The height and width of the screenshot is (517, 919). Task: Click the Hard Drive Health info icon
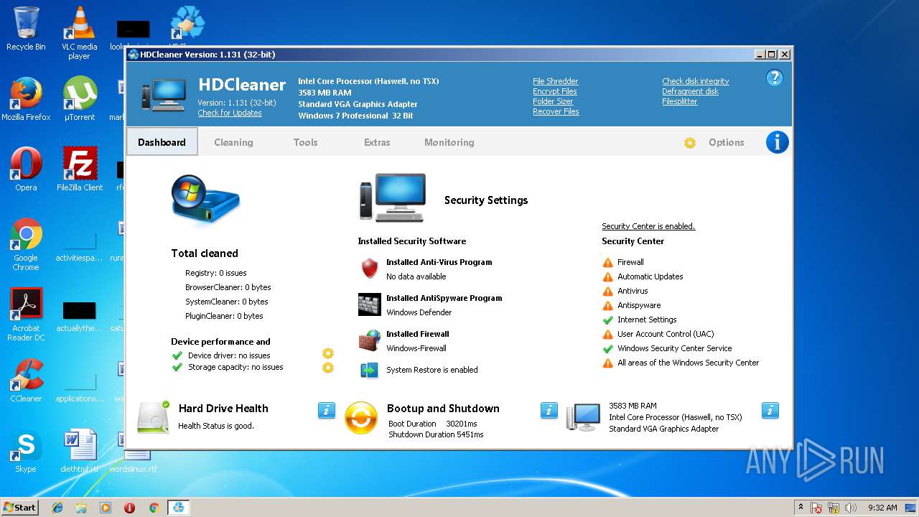click(326, 410)
